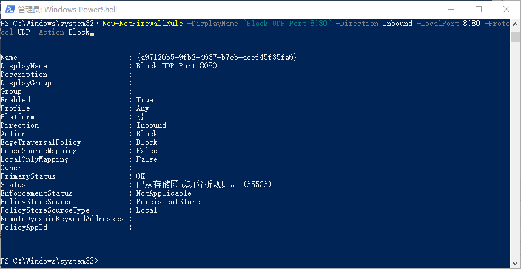Click the PolicyStoreSourceType value Local
521x269 pixels.
click(x=147, y=210)
